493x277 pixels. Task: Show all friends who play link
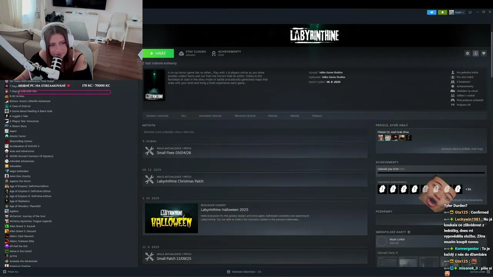462,149
